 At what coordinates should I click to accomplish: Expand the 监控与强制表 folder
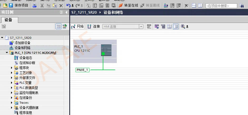tap(12, 93)
